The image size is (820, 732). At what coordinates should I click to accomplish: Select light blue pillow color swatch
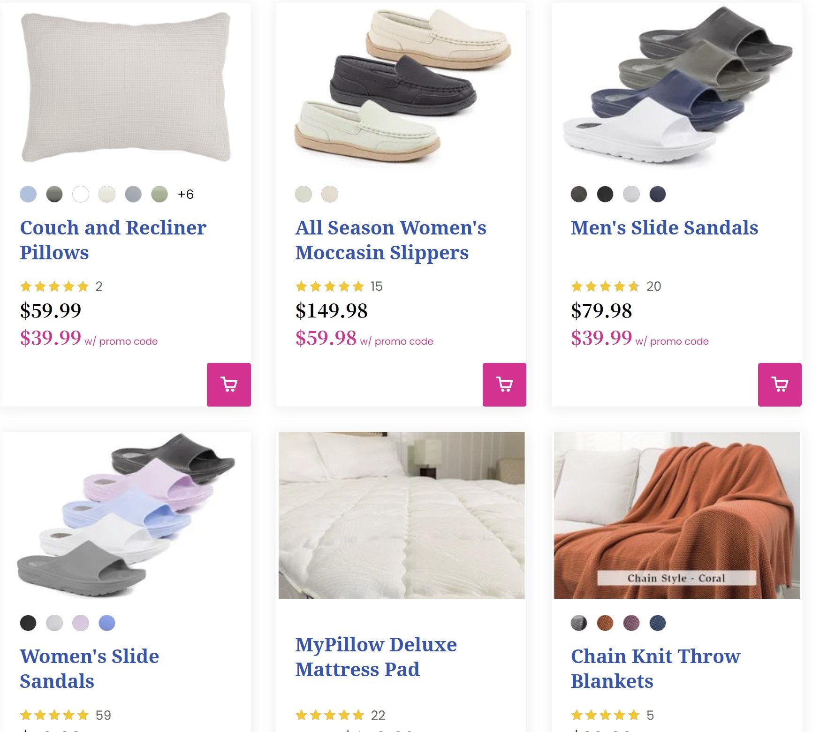point(28,194)
